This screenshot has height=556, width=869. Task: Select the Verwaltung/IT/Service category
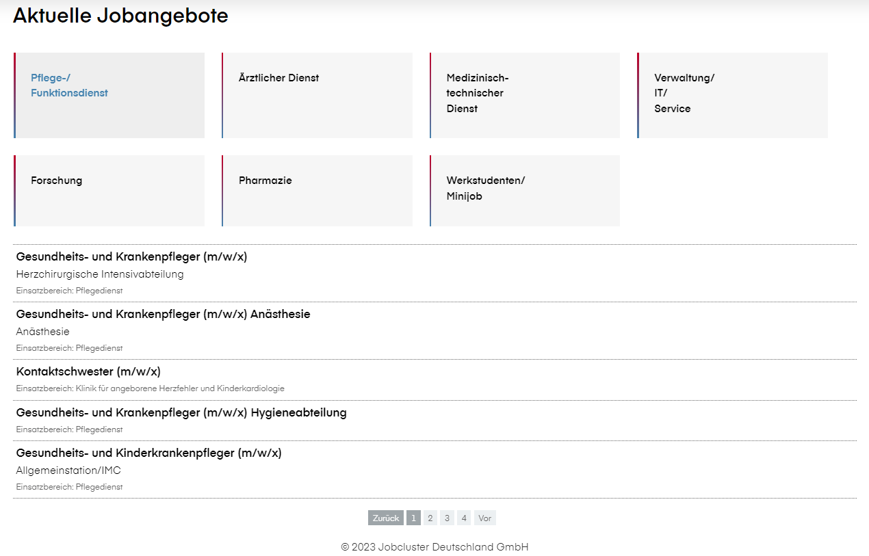732,95
